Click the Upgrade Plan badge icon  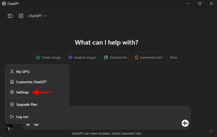[x=12, y=104]
